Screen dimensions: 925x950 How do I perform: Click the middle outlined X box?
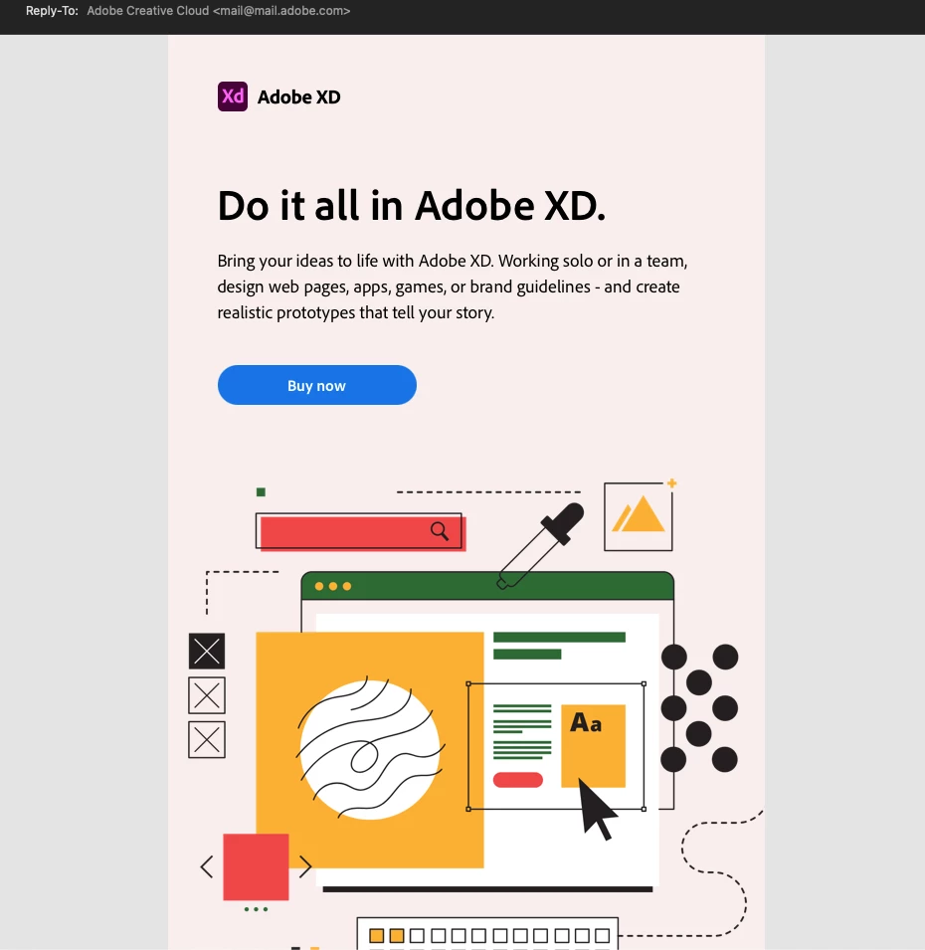point(207,695)
